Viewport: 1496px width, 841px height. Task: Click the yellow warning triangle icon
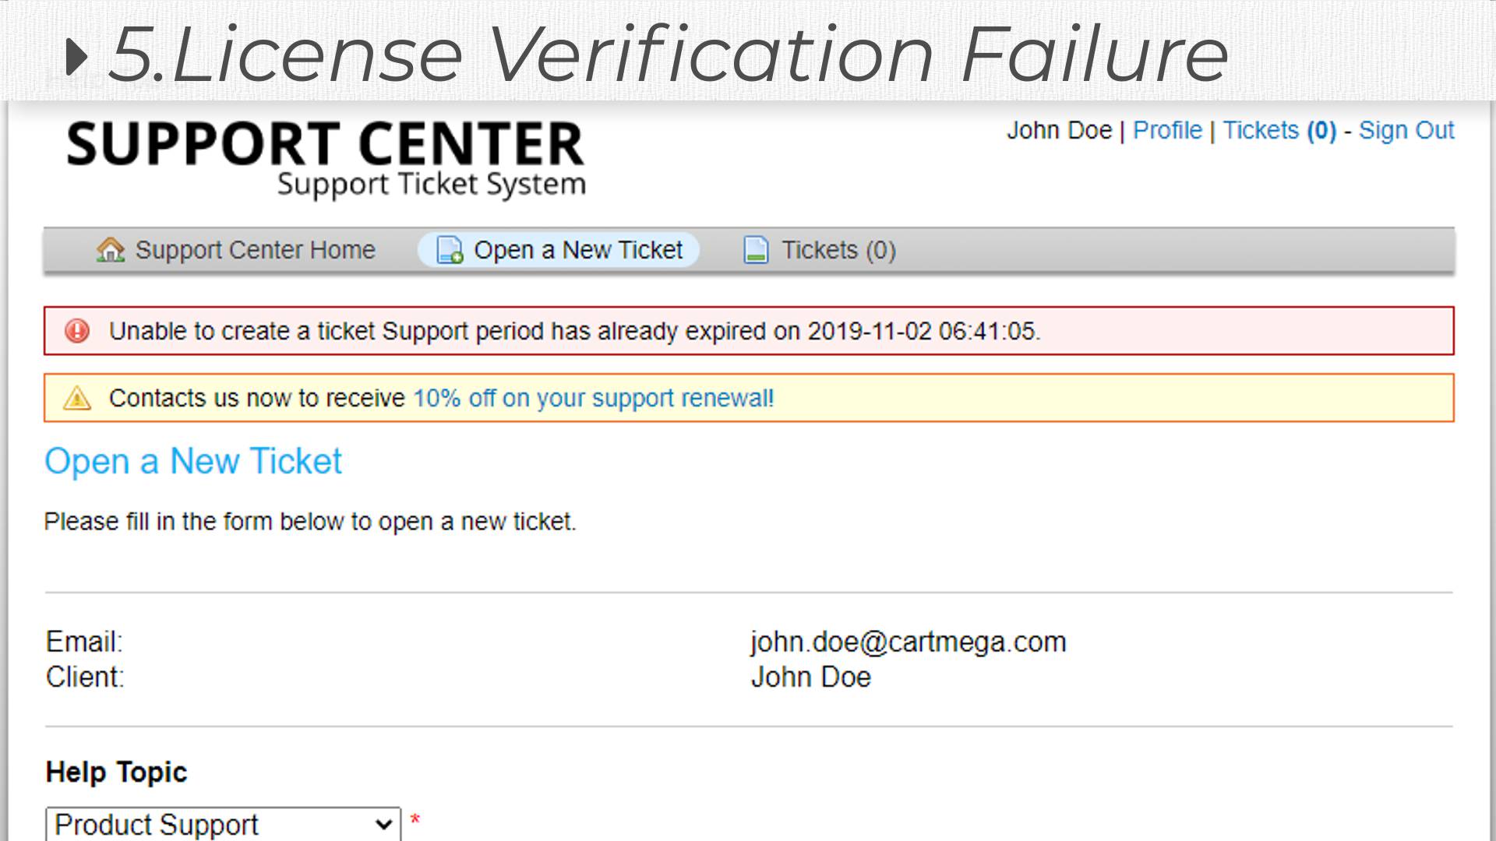pyautogui.click(x=77, y=398)
